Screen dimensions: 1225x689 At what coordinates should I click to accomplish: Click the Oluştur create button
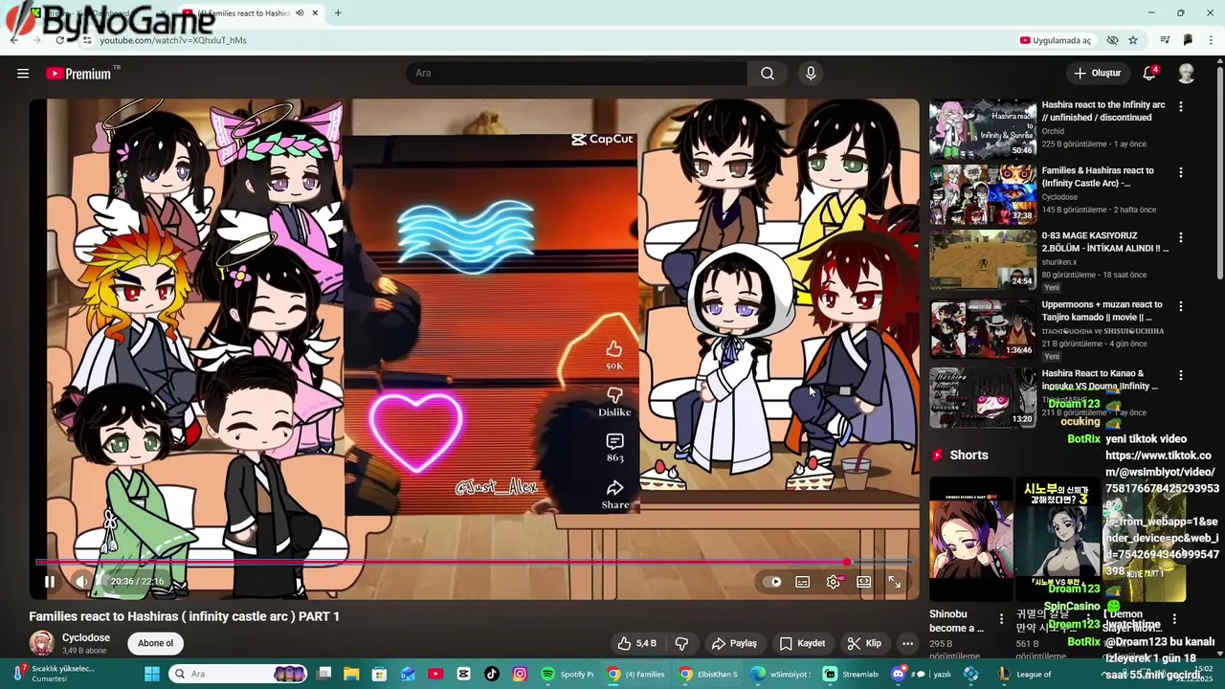1097,73
